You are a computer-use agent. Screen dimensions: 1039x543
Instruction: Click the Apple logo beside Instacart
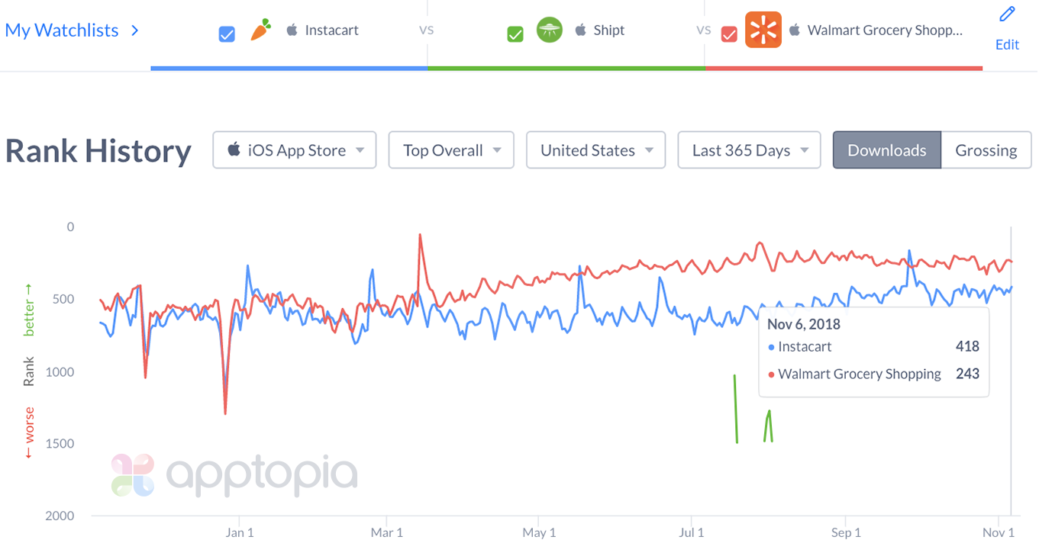coord(292,31)
